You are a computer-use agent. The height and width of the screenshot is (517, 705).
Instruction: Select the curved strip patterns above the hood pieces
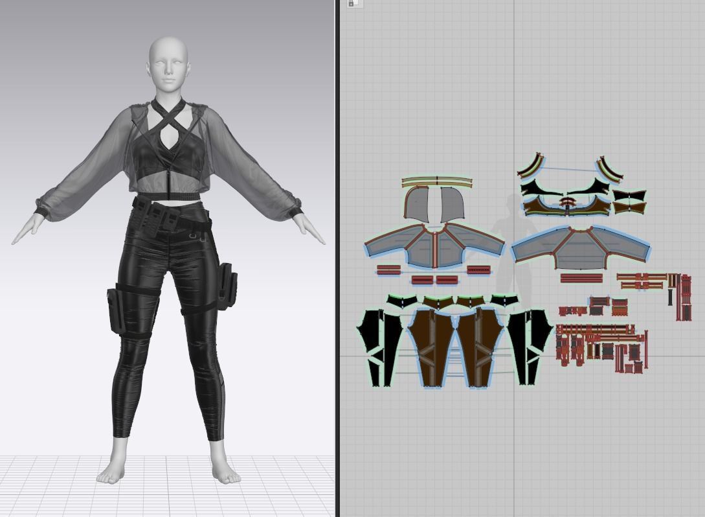(x=436, y=181)
